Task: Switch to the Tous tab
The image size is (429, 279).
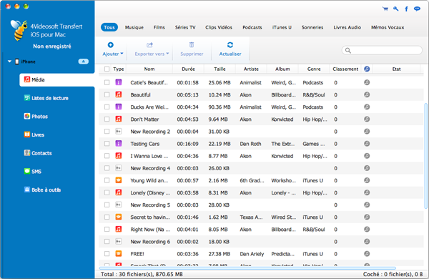Action: click(109, 27)
